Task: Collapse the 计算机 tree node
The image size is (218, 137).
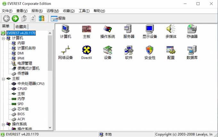Action: 3,38
